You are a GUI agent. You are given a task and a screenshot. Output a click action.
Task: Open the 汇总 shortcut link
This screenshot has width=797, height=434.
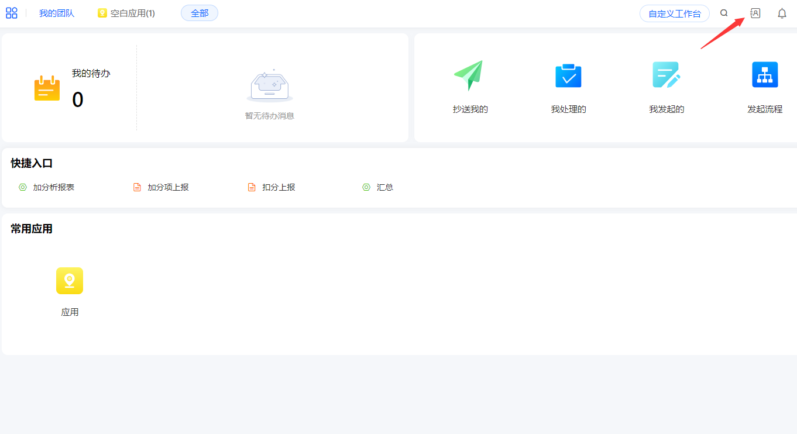[x=384, y=187]
